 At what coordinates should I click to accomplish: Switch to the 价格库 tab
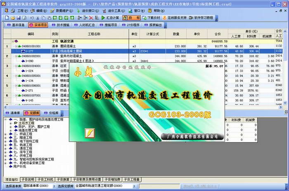click(x=52, y=113)
